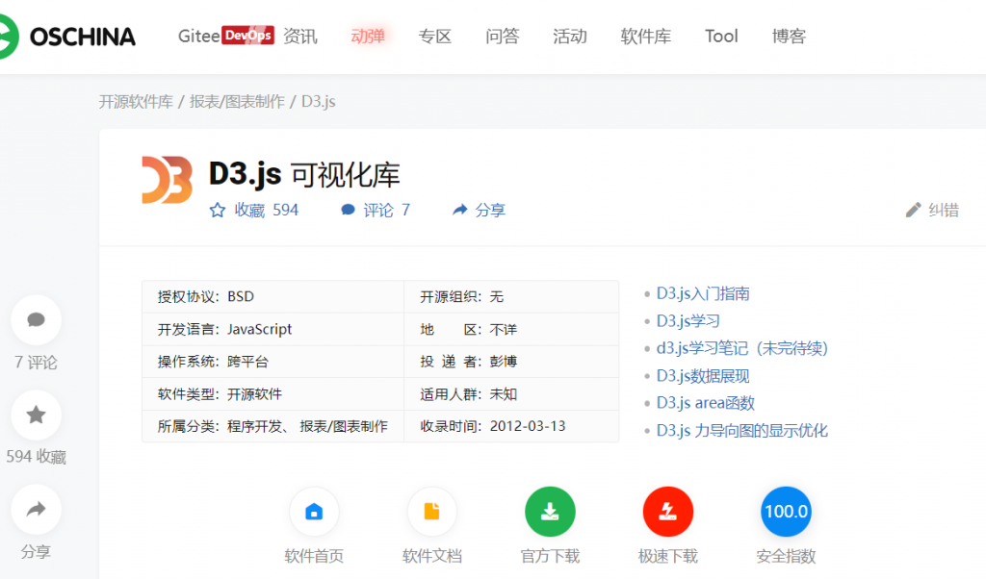Screen dimensions: 986x579
Task: Click the 软件首页 label text
Action: click(x=314, y=556)
